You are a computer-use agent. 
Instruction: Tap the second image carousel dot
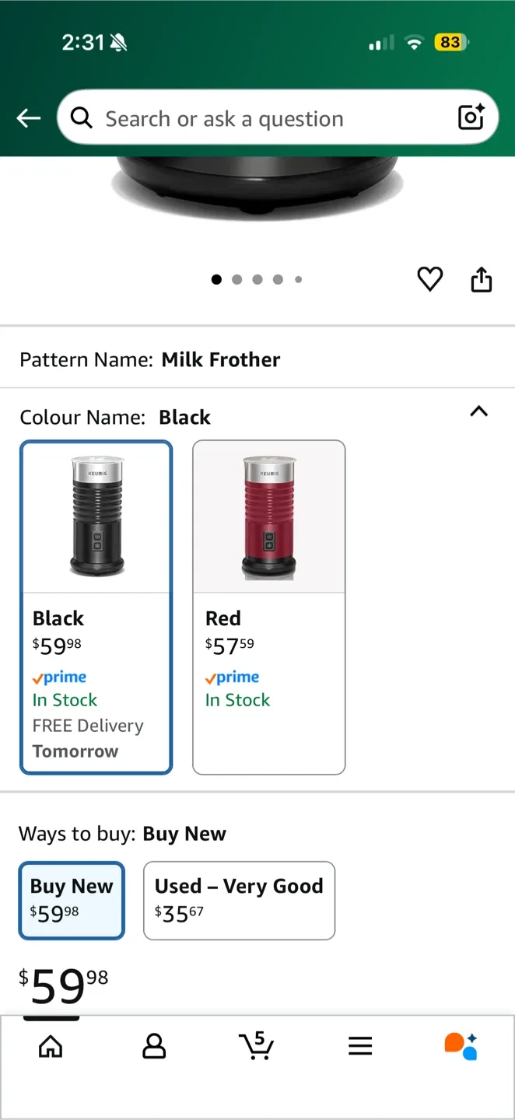(x=237, y=279)
